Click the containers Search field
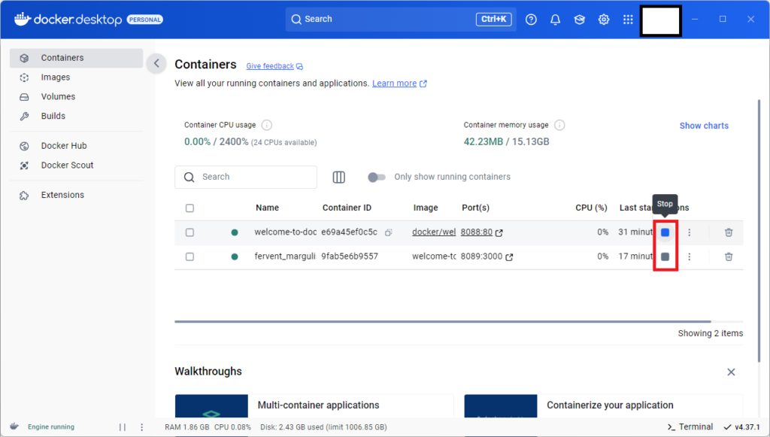 [x=246, y=177]
